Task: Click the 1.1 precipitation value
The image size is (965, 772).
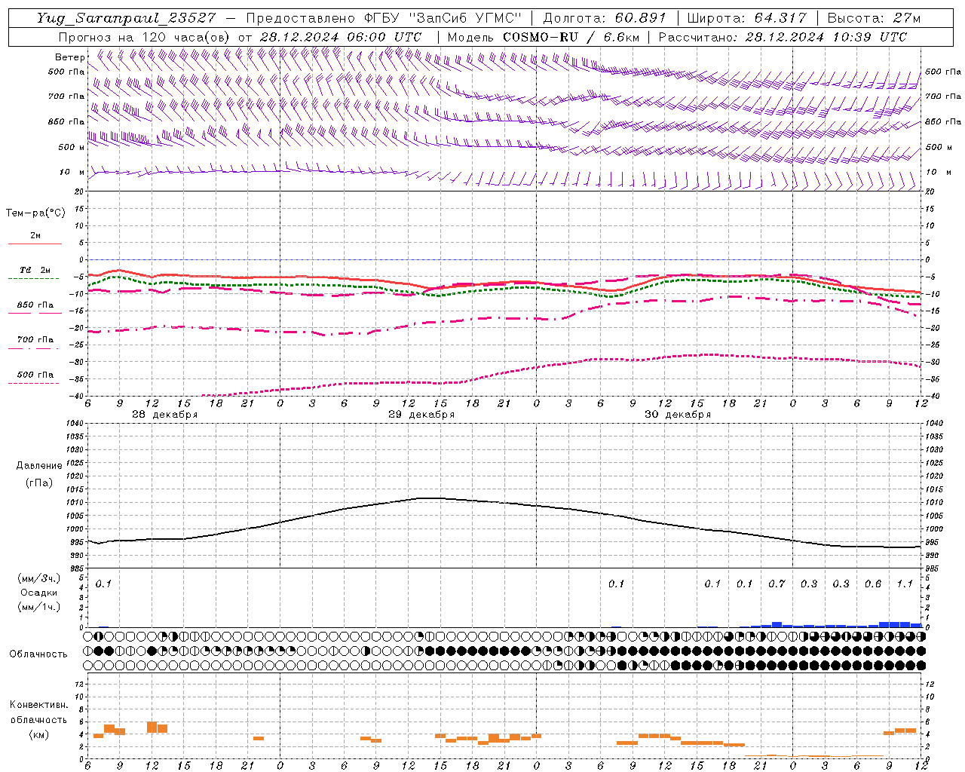Action: (x=905, y=584)
